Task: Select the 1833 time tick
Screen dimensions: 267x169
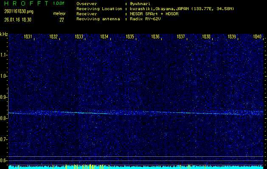Action: pos(79,37)
